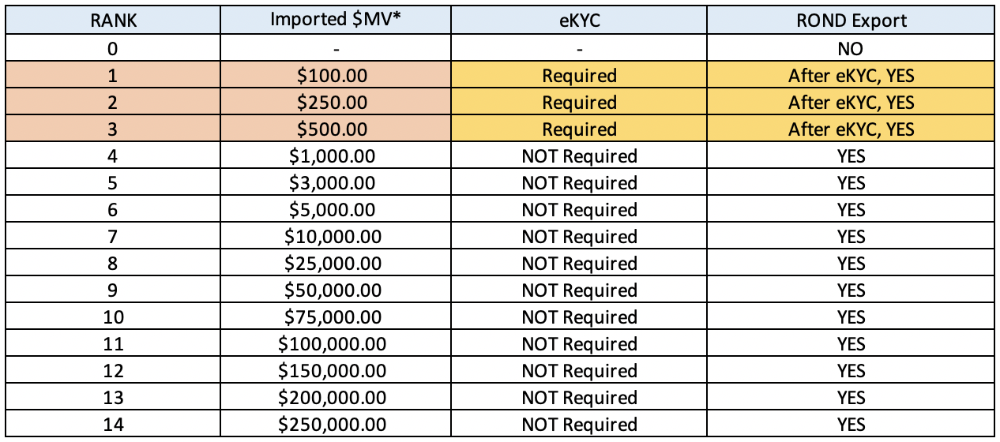1000x442 pixels.
Task: Select the eKYC header cell
Action: click(x=579, y=21)
